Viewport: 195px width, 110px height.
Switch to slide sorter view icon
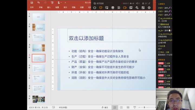(121, 108)
